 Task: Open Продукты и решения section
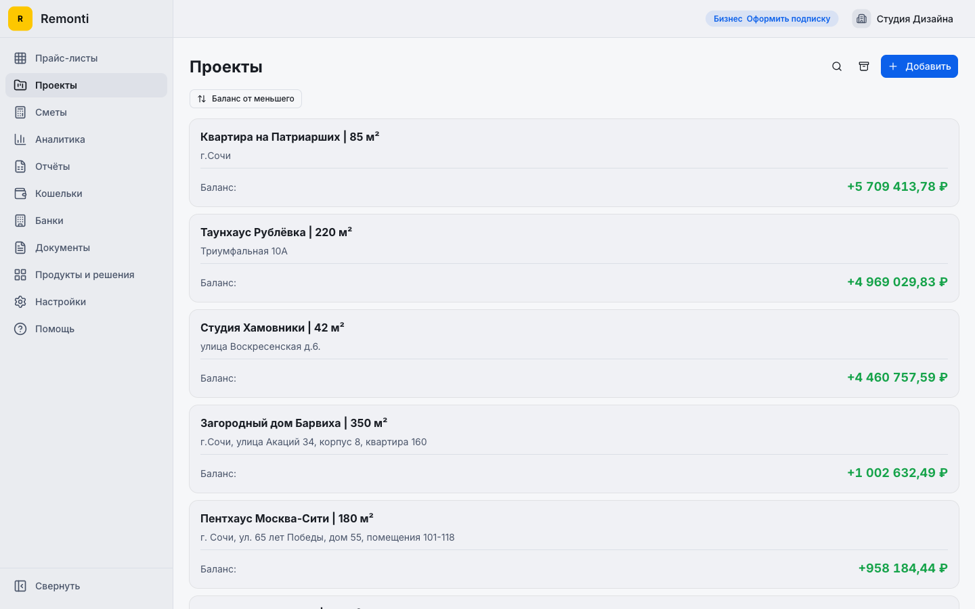click(85, 275)
